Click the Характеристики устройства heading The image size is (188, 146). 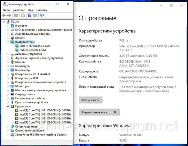coord(107,31)
